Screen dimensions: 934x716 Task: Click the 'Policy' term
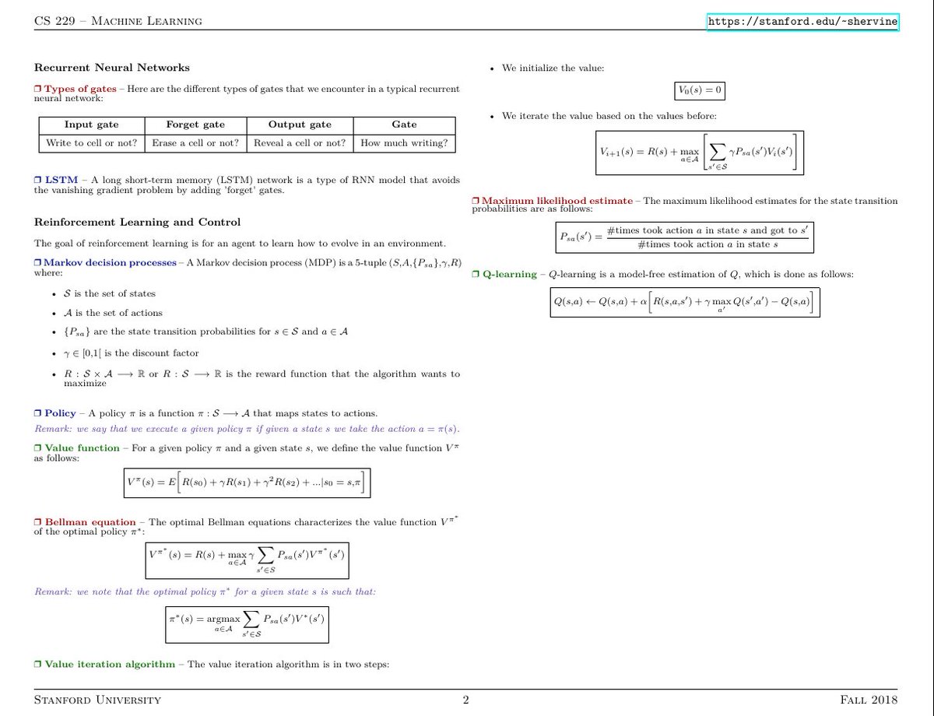pyautogui.click(x=60, y=413)
